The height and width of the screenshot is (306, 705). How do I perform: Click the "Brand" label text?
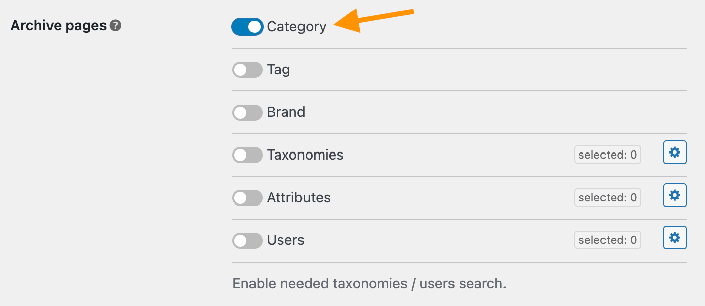[x=286, y=112]
